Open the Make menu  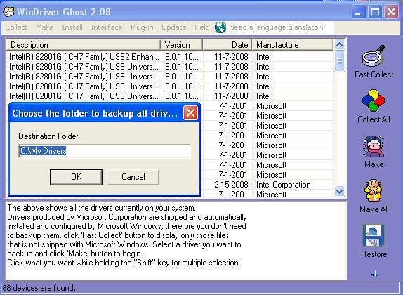click(x=45, y=27)
